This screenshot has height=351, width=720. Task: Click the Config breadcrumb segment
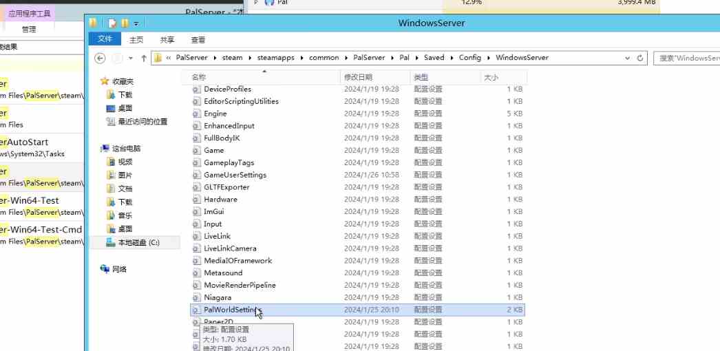click(469, 58)
